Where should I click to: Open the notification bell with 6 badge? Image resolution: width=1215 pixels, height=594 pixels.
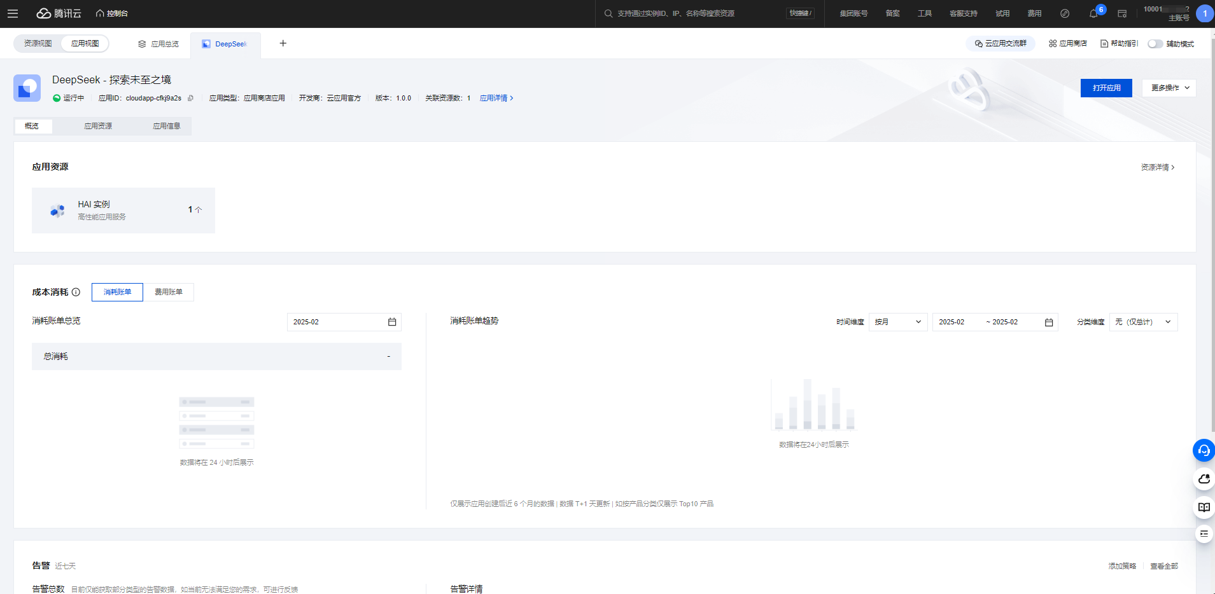[x=1095, y=13]
